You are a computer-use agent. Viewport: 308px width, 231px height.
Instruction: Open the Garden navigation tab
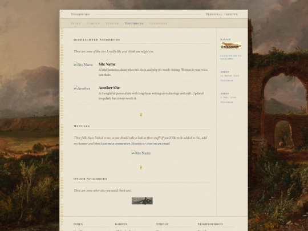tap(94, 23)
